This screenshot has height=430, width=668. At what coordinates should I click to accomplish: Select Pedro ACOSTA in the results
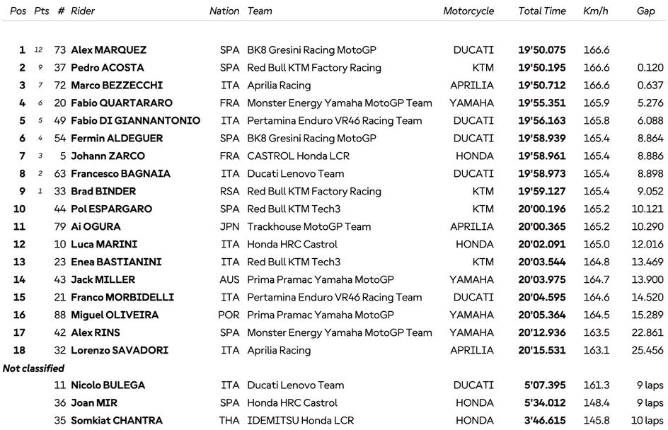[x=108, y=68]
